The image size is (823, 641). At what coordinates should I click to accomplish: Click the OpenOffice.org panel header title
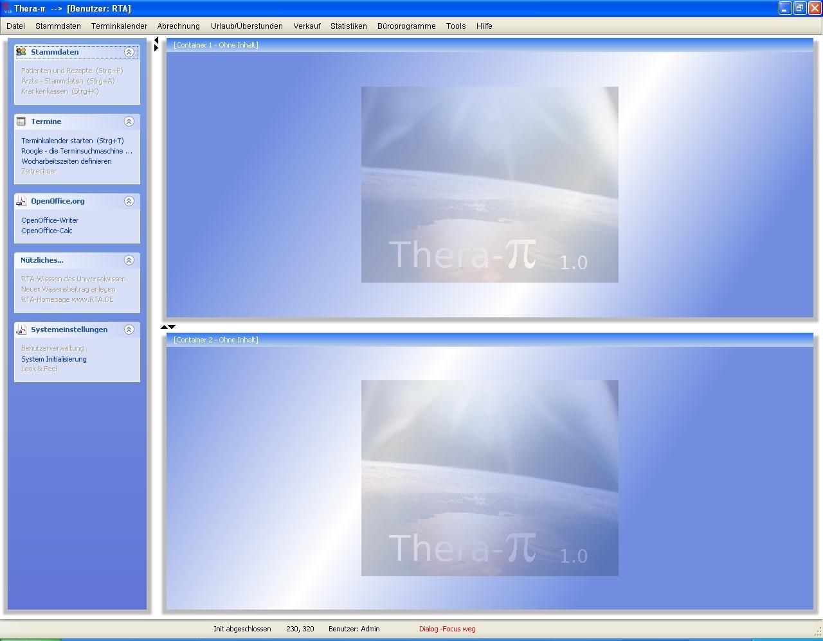pyautogui.click(x=58, y=201)
